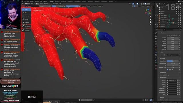Switch to the Animation workspace tab
The height and width of the screenshot is (103, 183).
pos(90,1)
